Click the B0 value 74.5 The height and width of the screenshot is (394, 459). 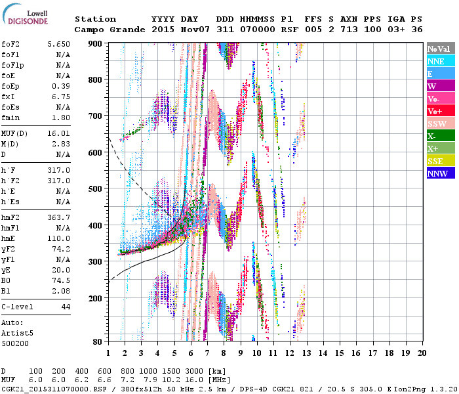tap(61, 280)
